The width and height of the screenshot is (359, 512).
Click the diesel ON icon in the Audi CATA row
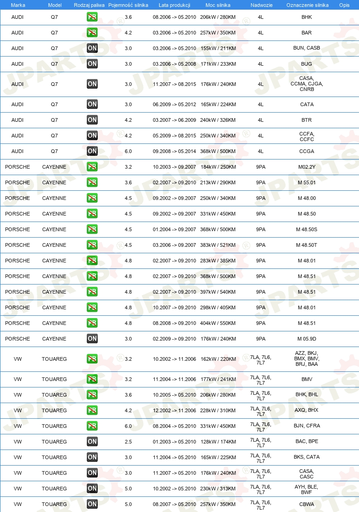[x=92, y=104]
